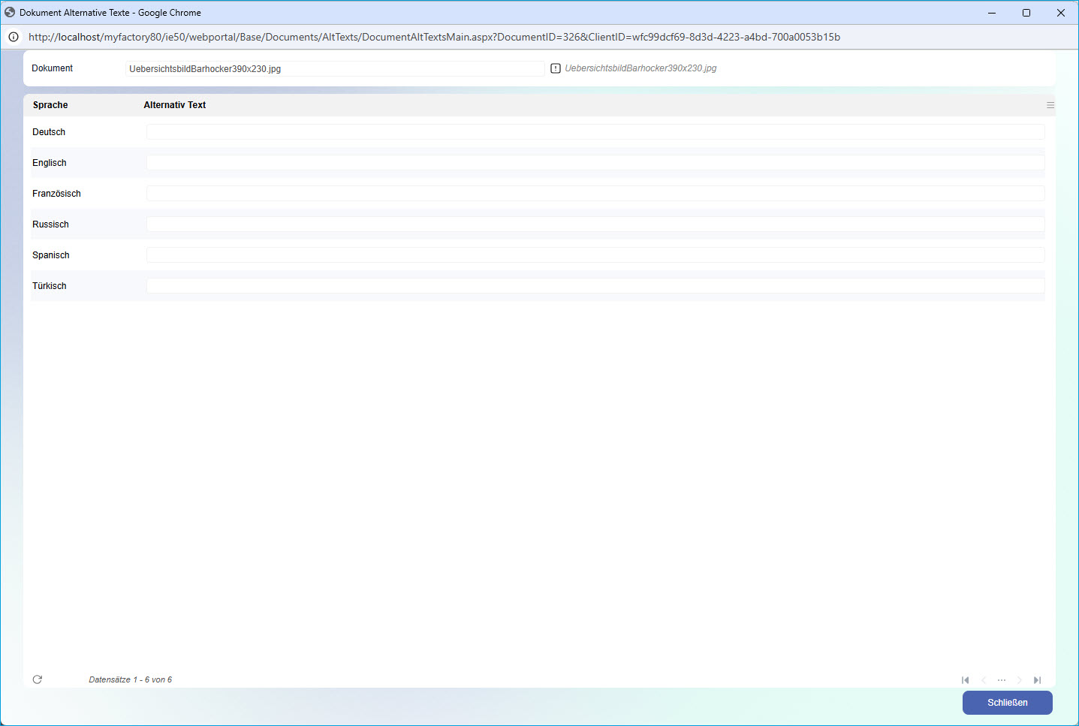Click into the Türkisch alternative text field
This screenshot has height=726, width=1079.
tap(595, 286)
